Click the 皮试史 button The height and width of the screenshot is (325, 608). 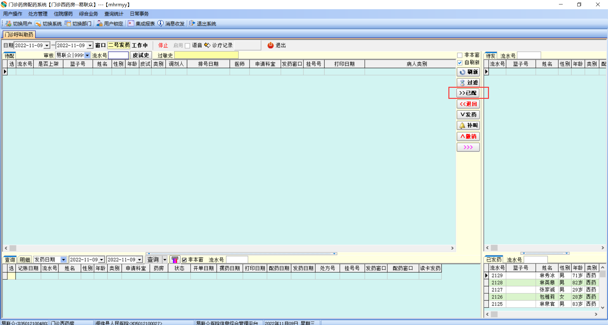click(141, 55)
